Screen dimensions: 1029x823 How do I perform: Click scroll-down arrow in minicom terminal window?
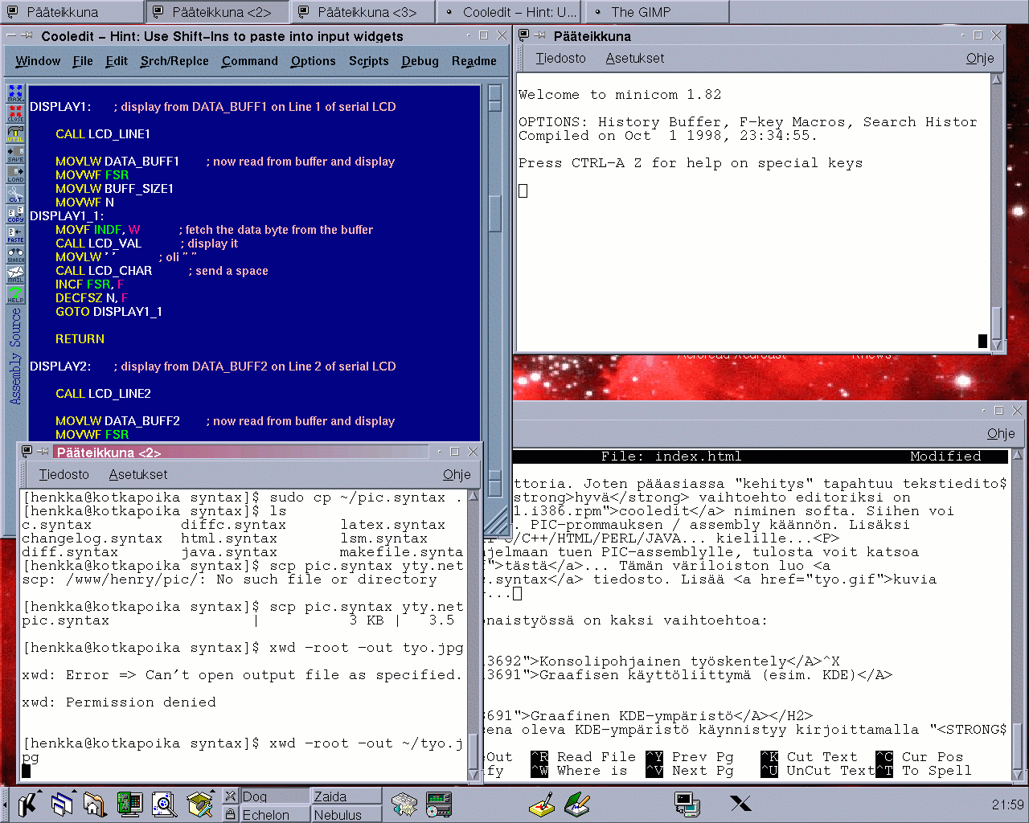[997, 345]
